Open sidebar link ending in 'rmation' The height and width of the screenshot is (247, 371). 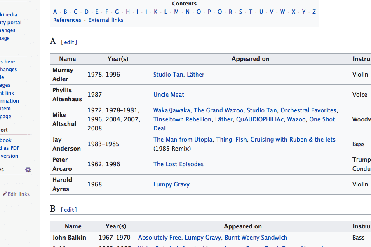pyautogui.click(x=9, y=101)
